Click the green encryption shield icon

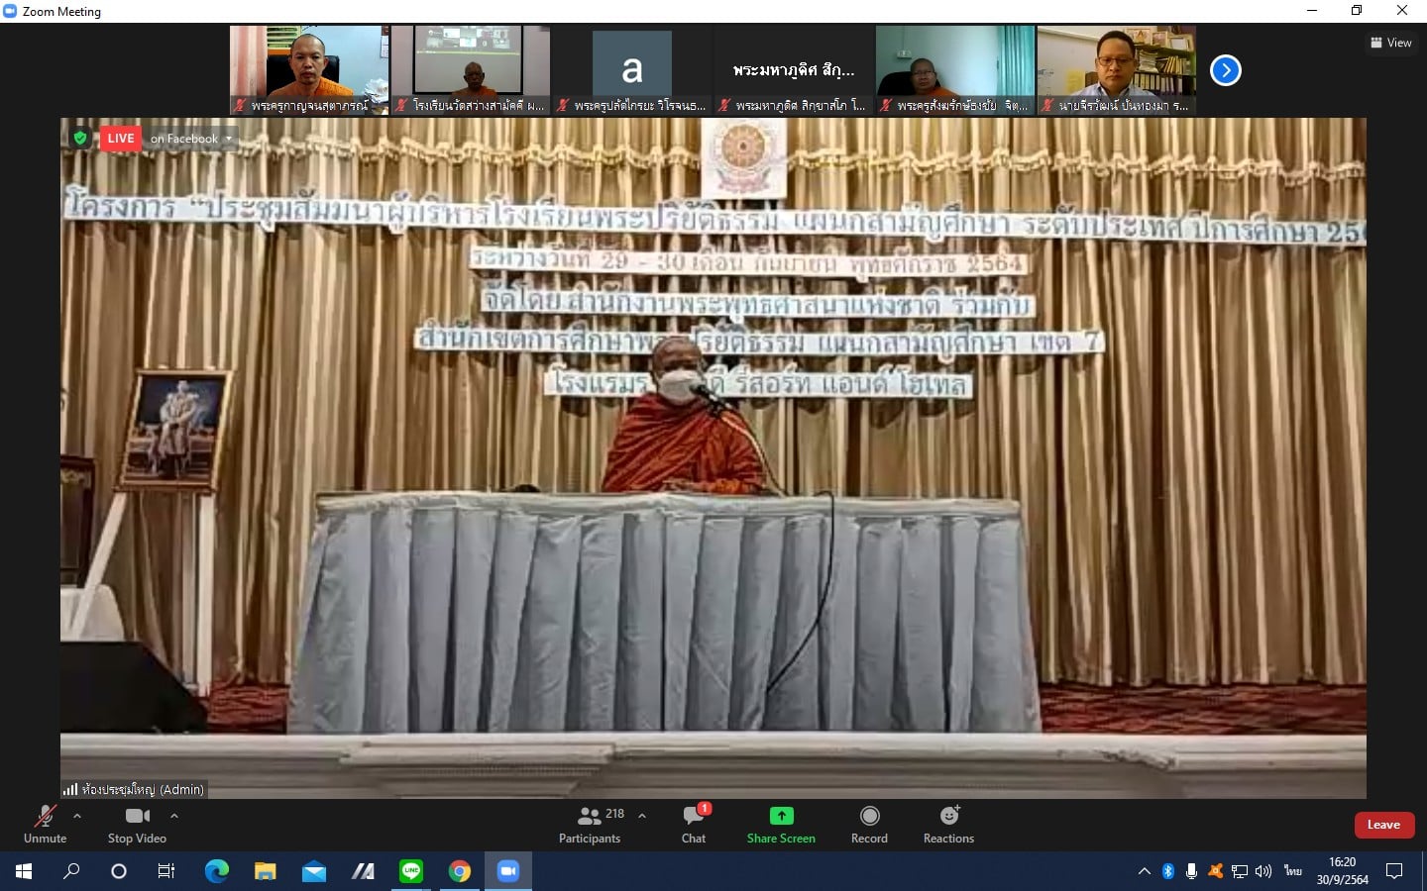(80, 139)
